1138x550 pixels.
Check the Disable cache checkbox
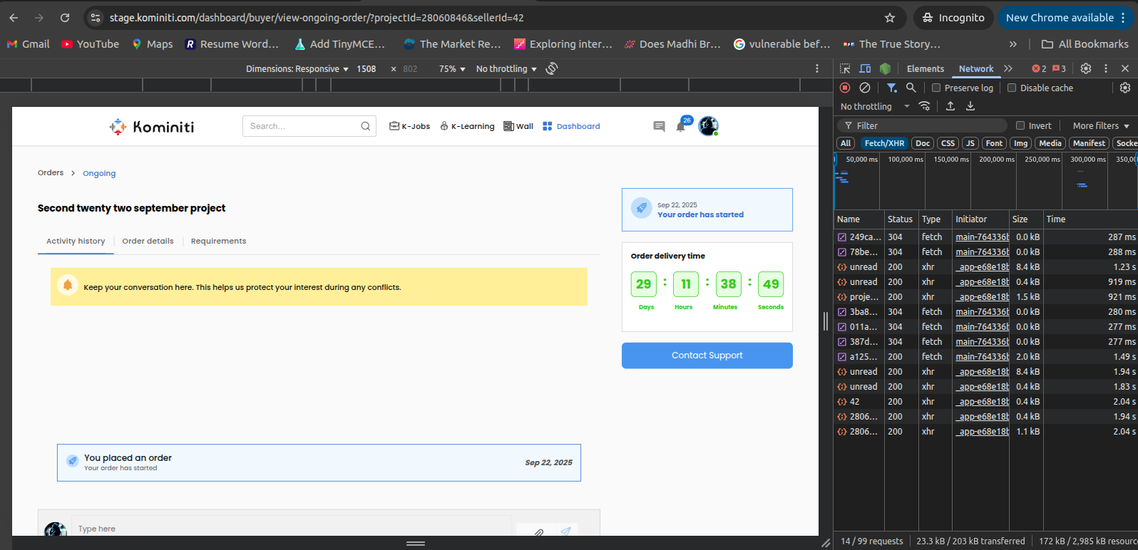click(1012, 88)
